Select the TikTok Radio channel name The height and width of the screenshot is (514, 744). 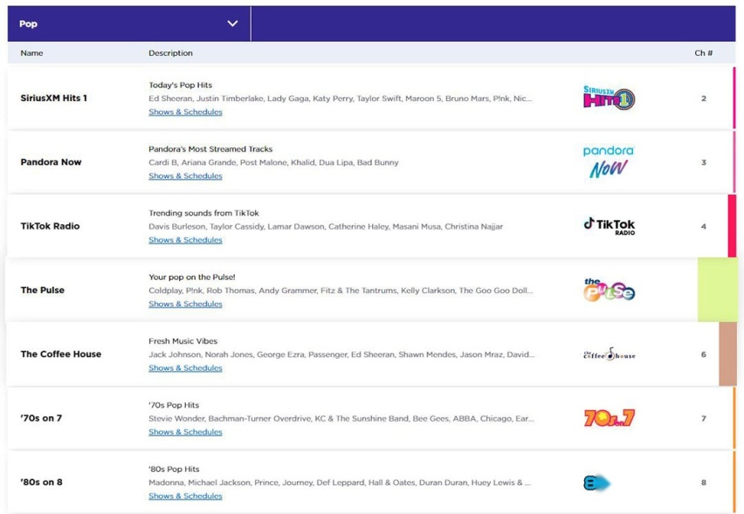pyautogui.click(x=50, y=226)
